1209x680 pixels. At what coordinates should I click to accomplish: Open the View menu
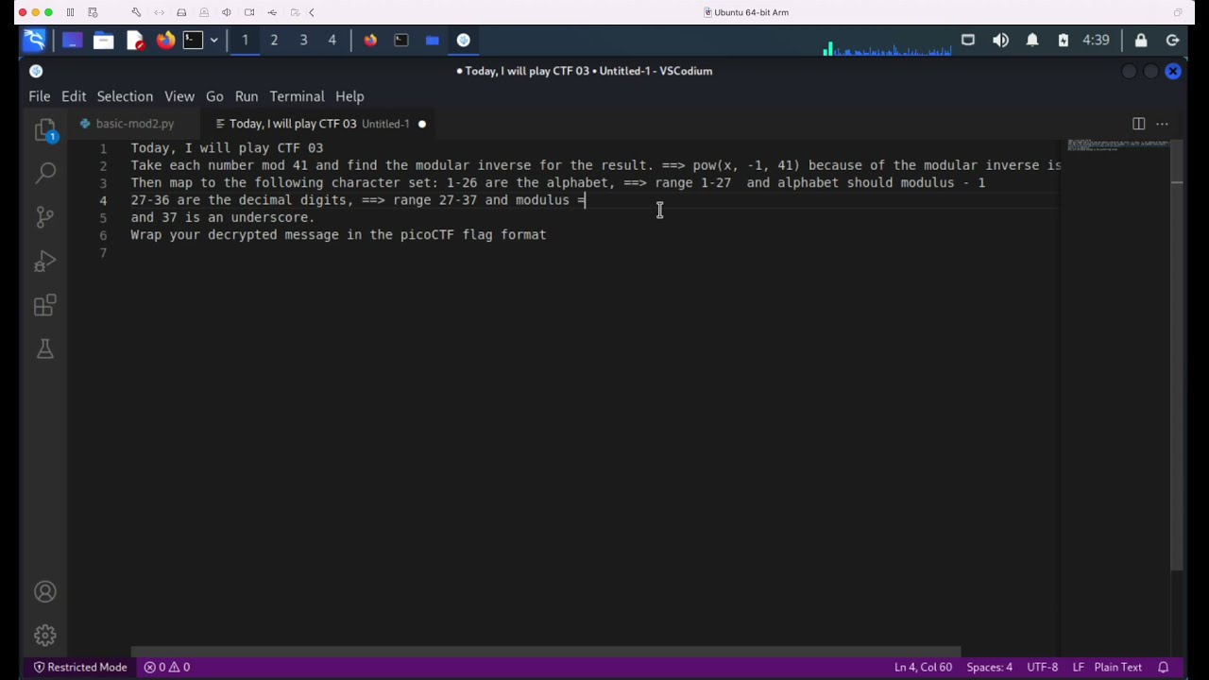coord(179,96)
